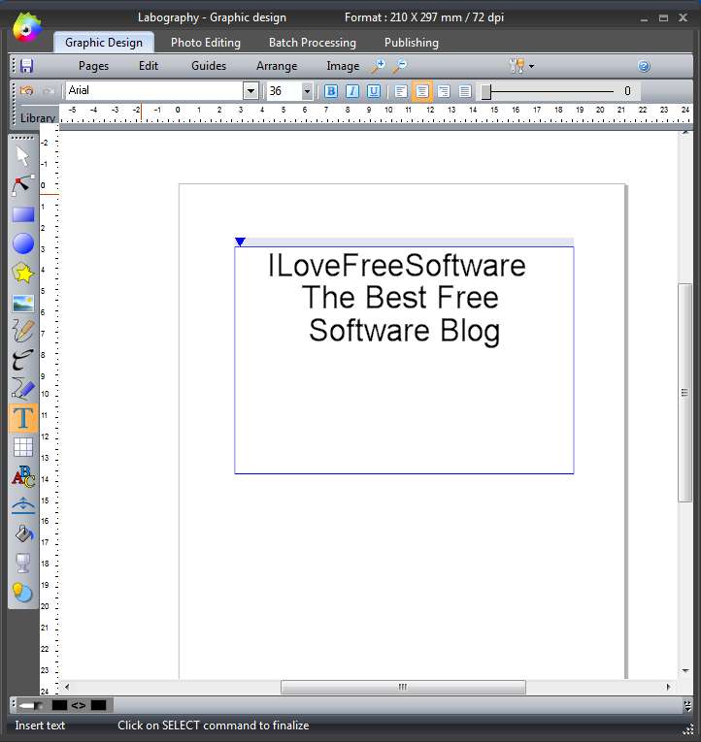Open the Pages menu
Viewport: 701px width, 742px height.
[x=94, y=66]
